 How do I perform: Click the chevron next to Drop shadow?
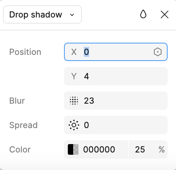click(72, 15)
